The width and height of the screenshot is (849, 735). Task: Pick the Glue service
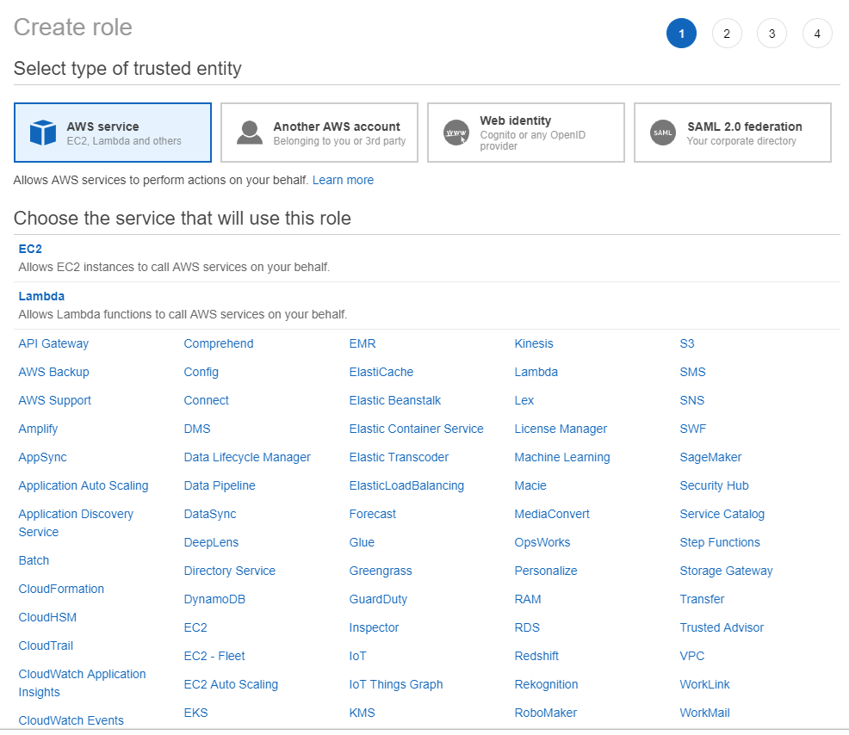362,543
